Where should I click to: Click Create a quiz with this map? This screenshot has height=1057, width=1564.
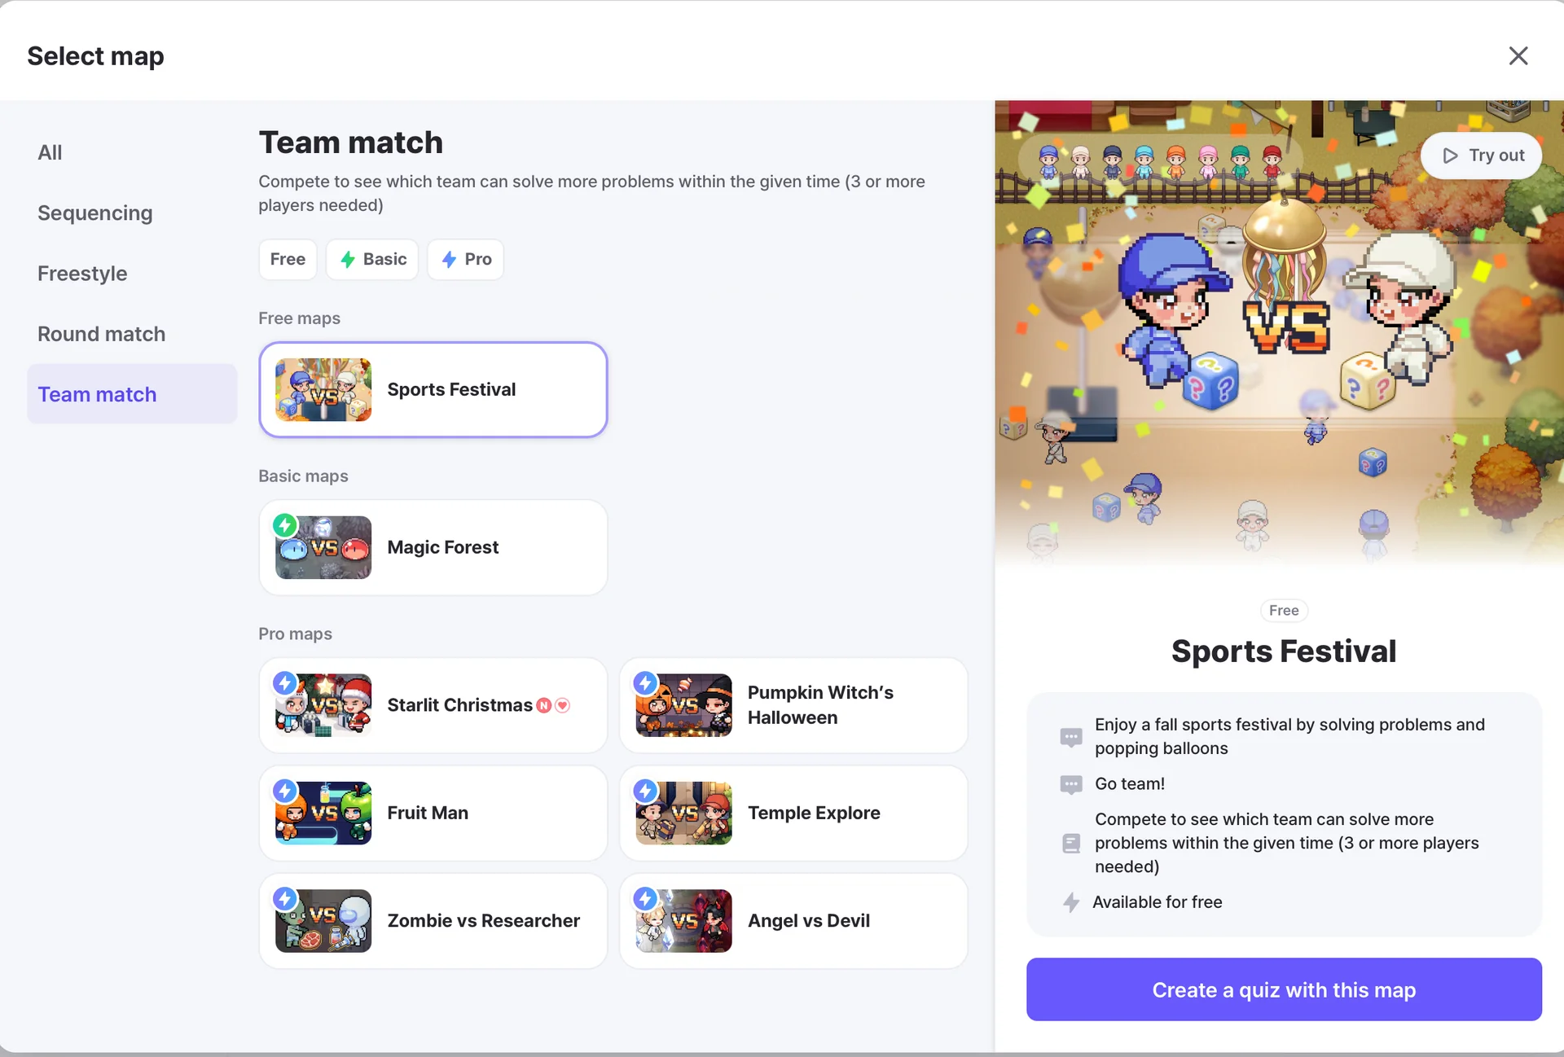[x=1284, y=989]
